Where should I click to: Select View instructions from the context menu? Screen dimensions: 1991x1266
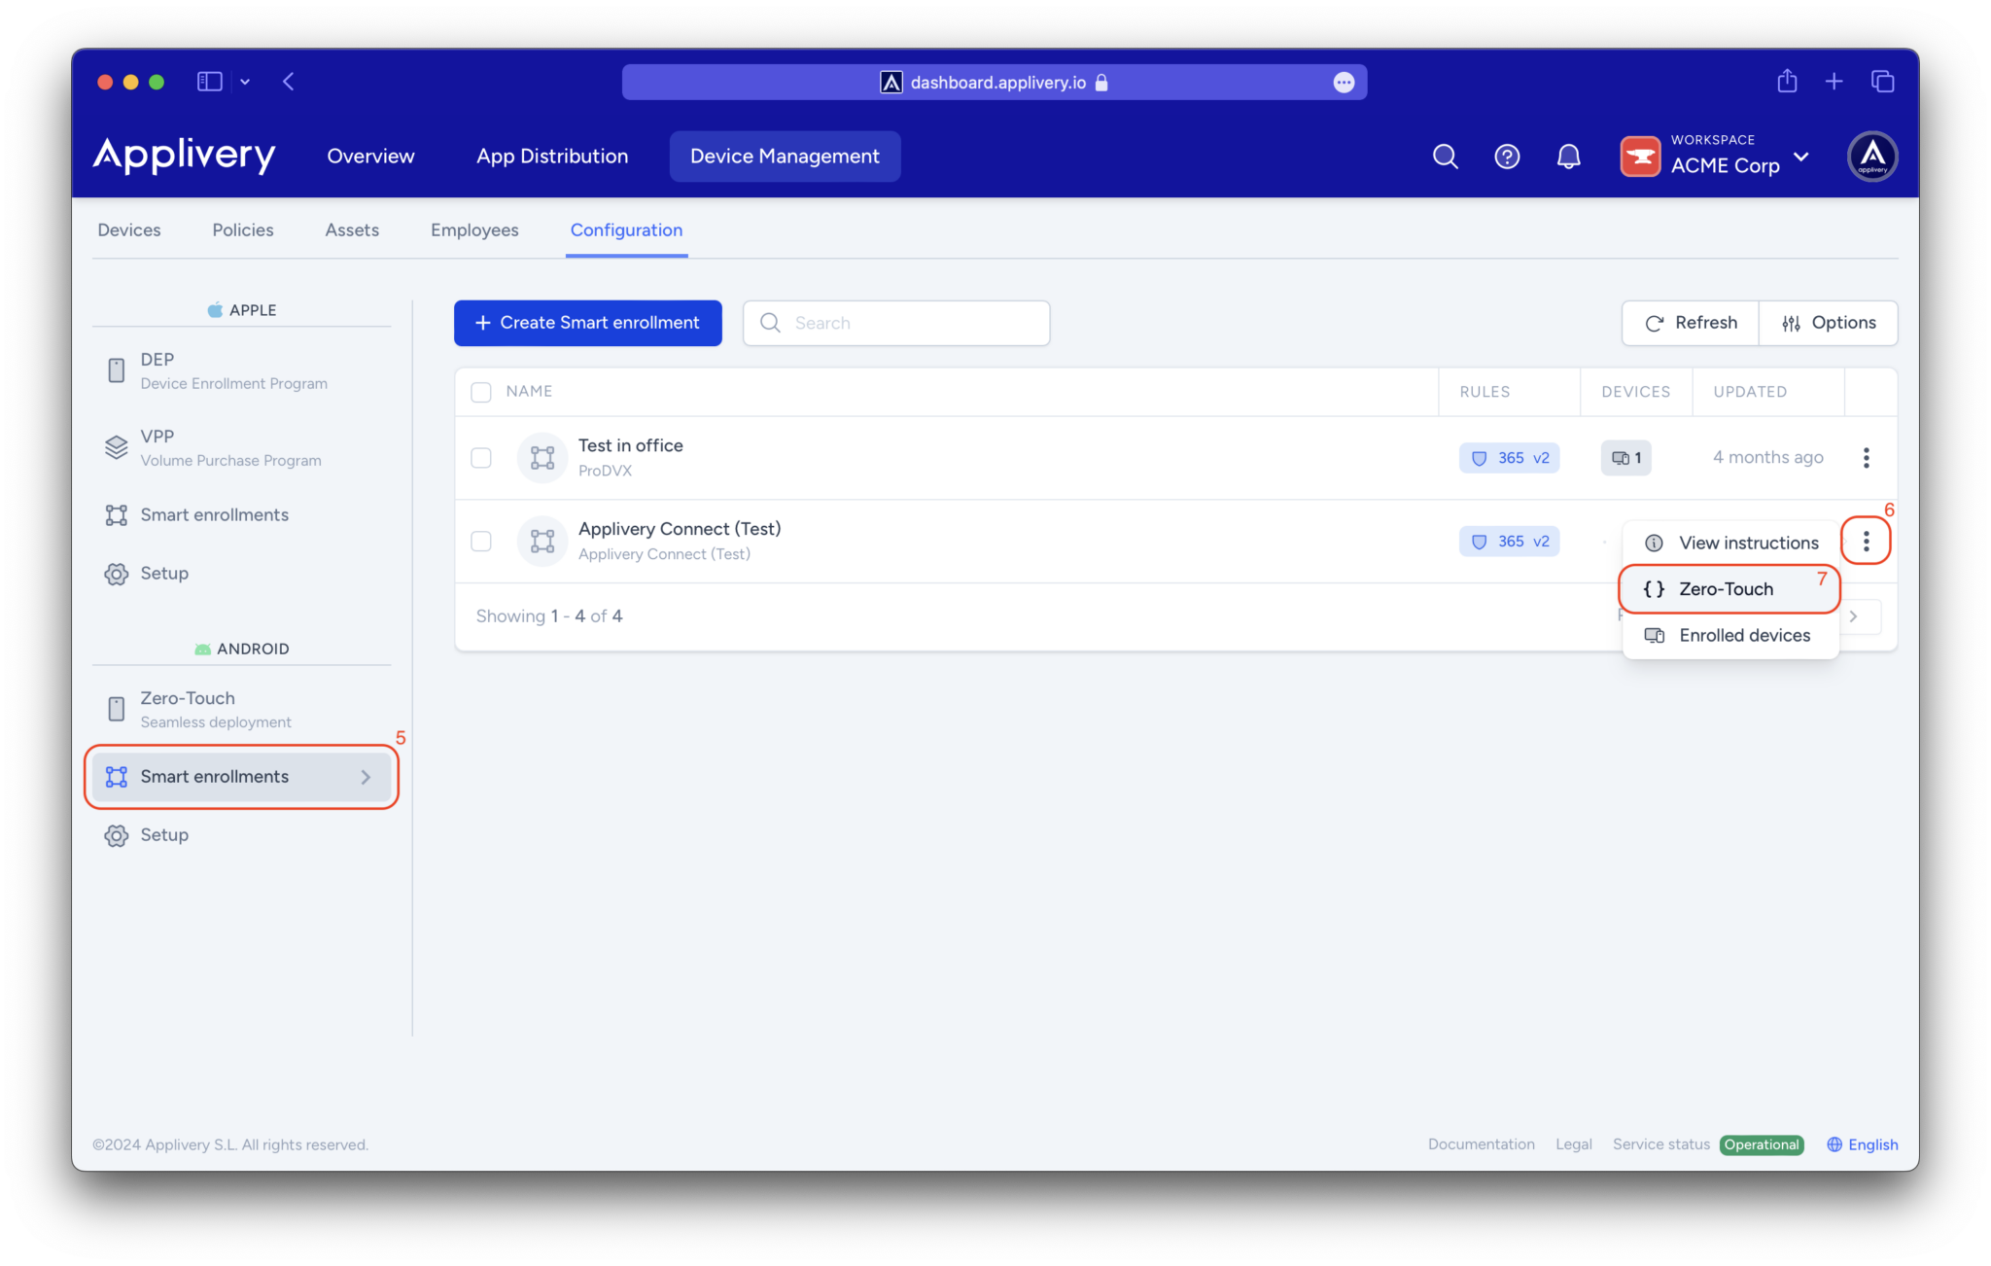(x=1749, y=543)
